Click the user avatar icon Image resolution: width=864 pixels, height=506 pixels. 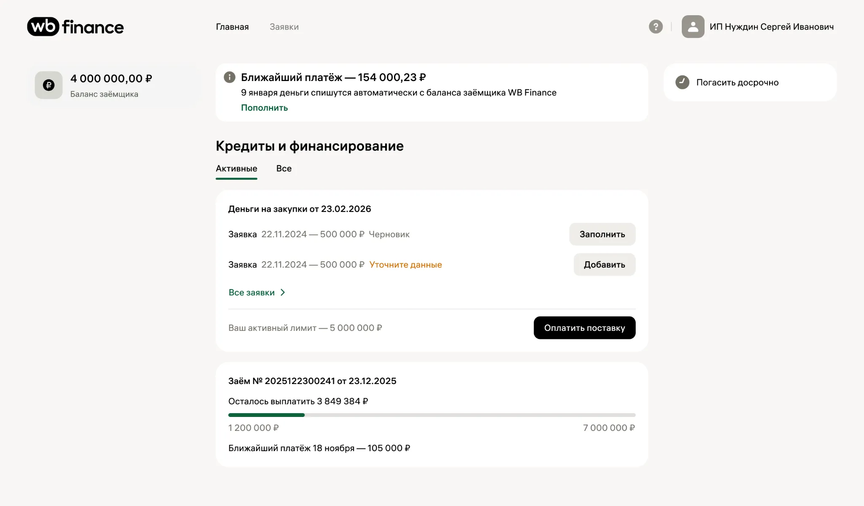pos(693,27)
